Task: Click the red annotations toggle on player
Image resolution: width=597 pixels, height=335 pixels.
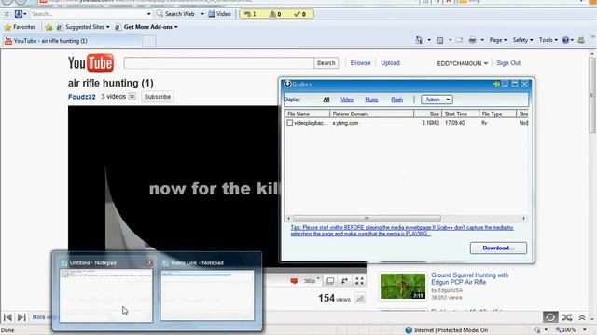Action: click(294, 281)
